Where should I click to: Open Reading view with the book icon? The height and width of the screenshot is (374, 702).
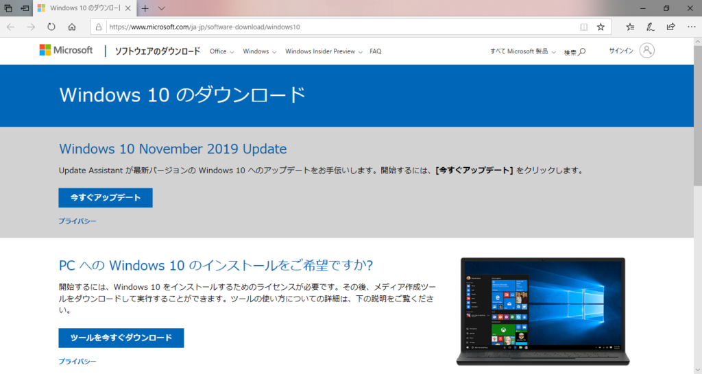[x=584, y=27]
